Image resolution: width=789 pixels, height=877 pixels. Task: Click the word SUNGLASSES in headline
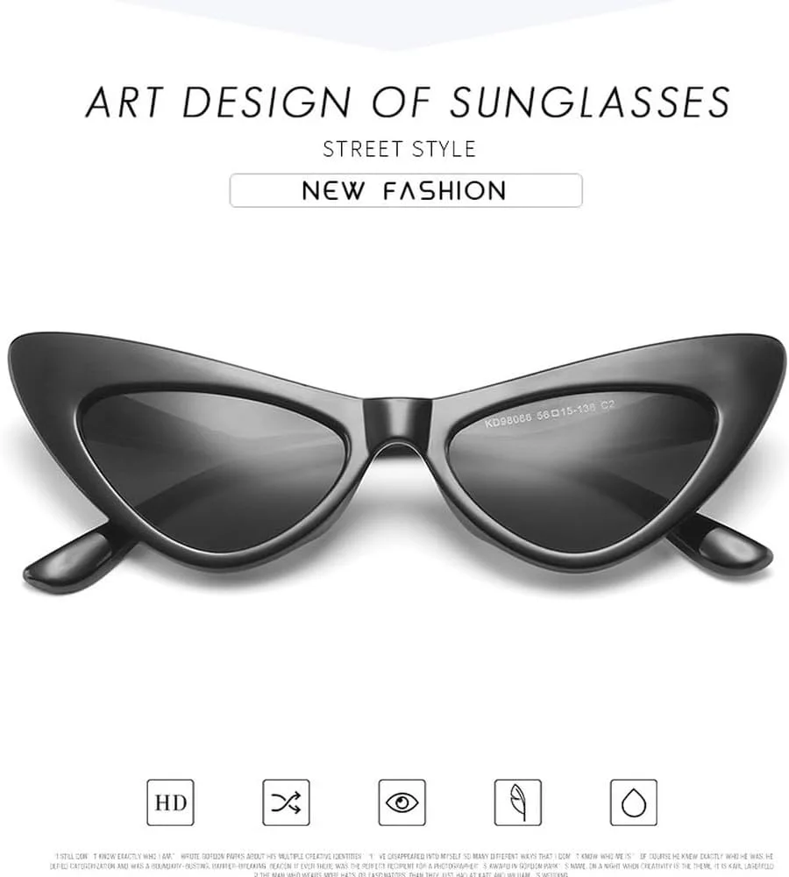coord(589,103)
